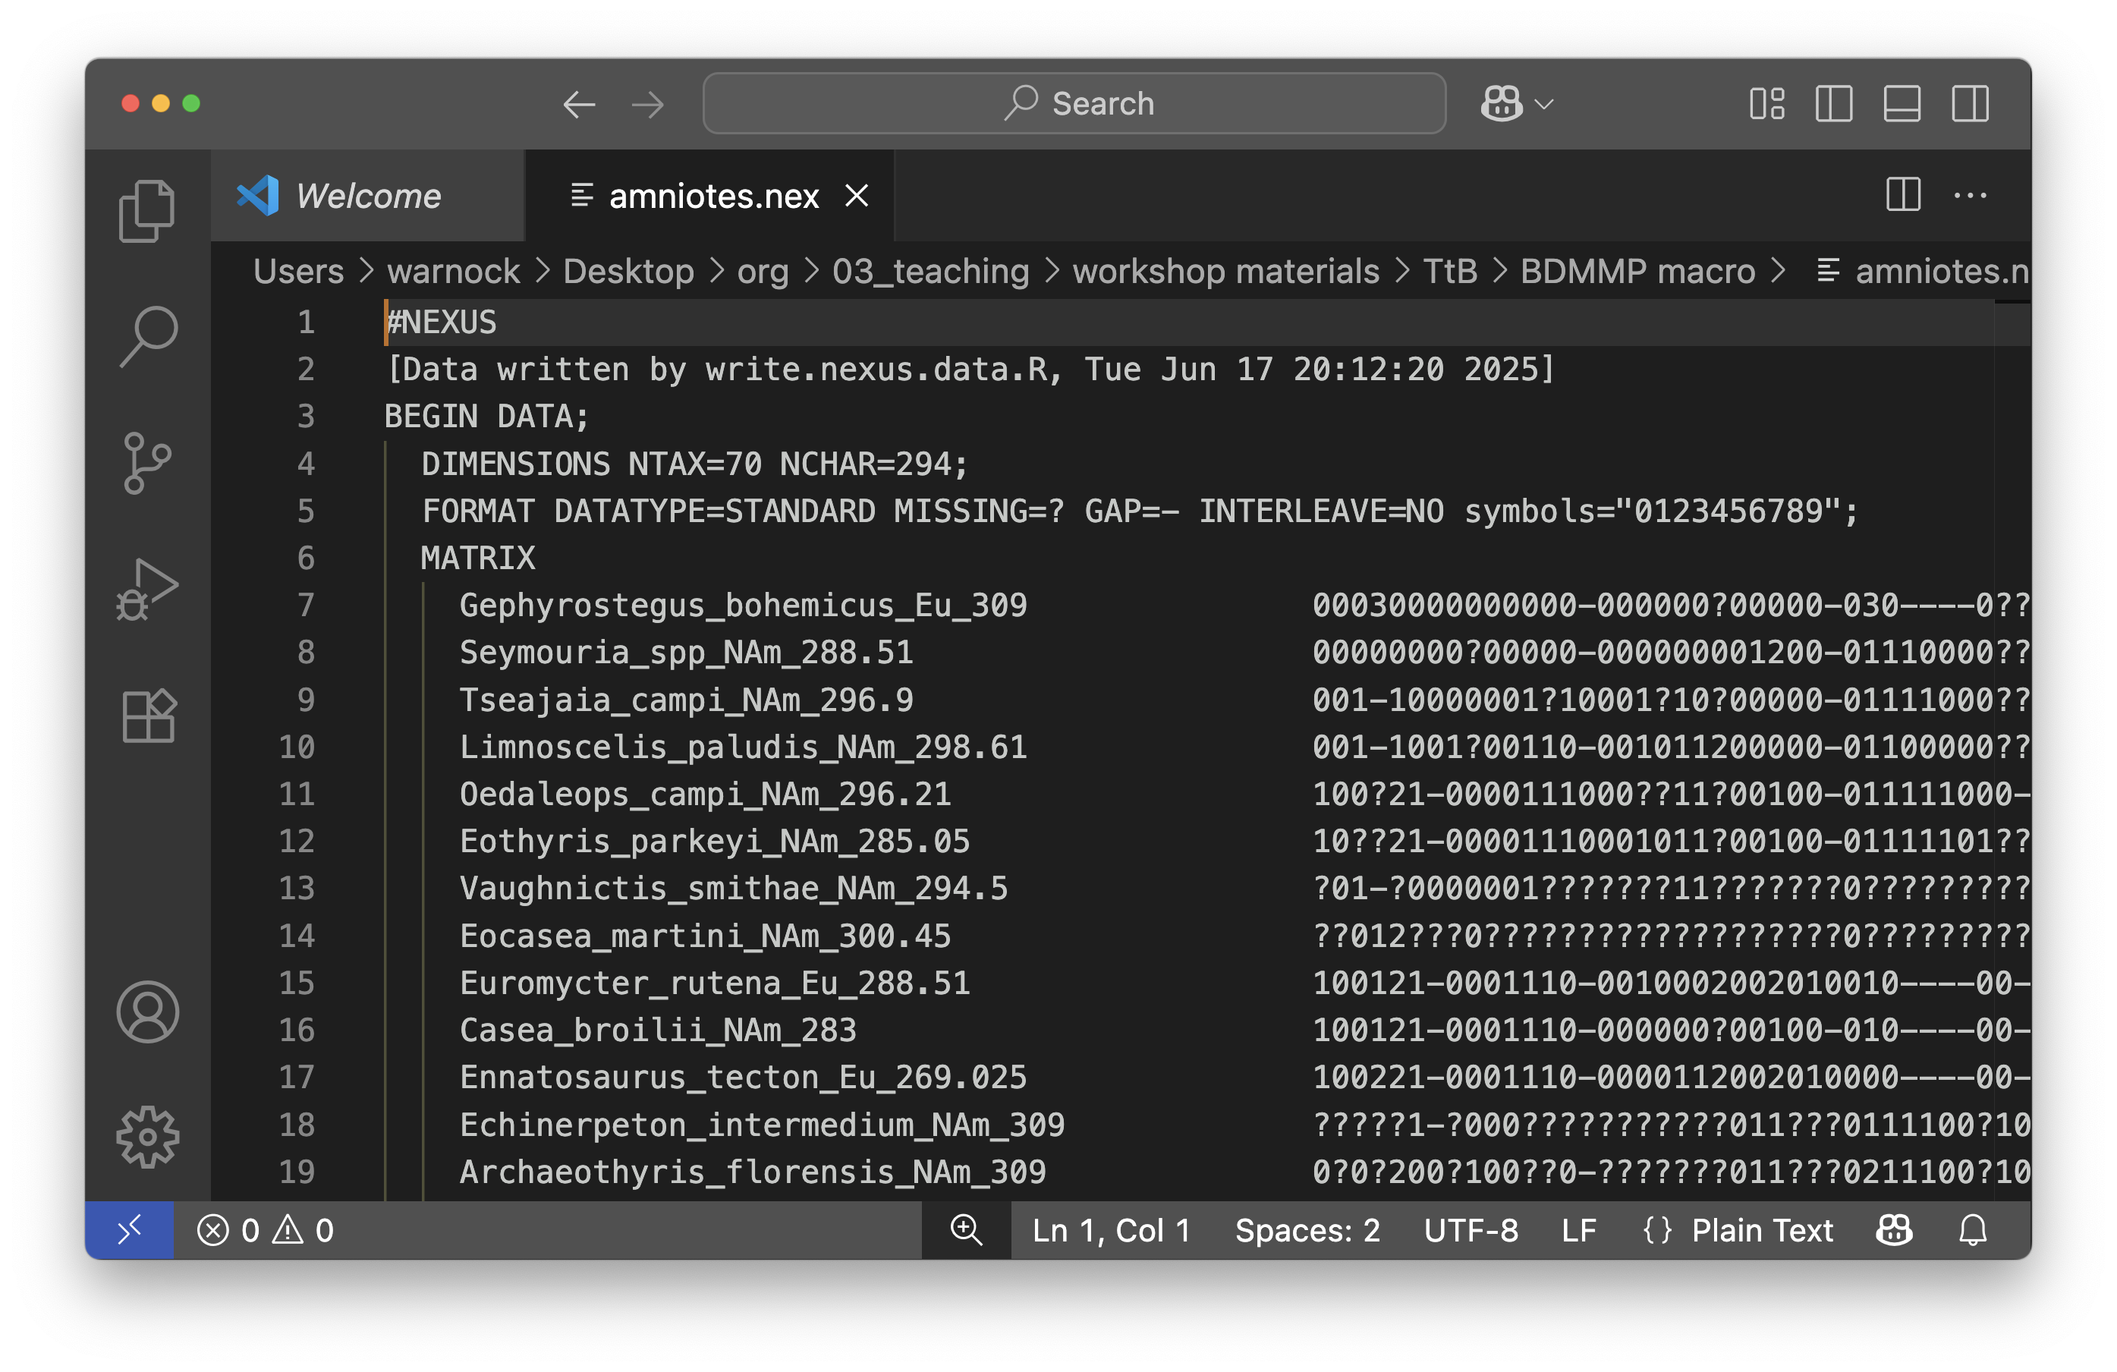Viewport: 2117px width, 1372px height.
Task: Click Vaughnictis_smithae_NAm_294.5 taxon name
Action: [x=734, y=888]
